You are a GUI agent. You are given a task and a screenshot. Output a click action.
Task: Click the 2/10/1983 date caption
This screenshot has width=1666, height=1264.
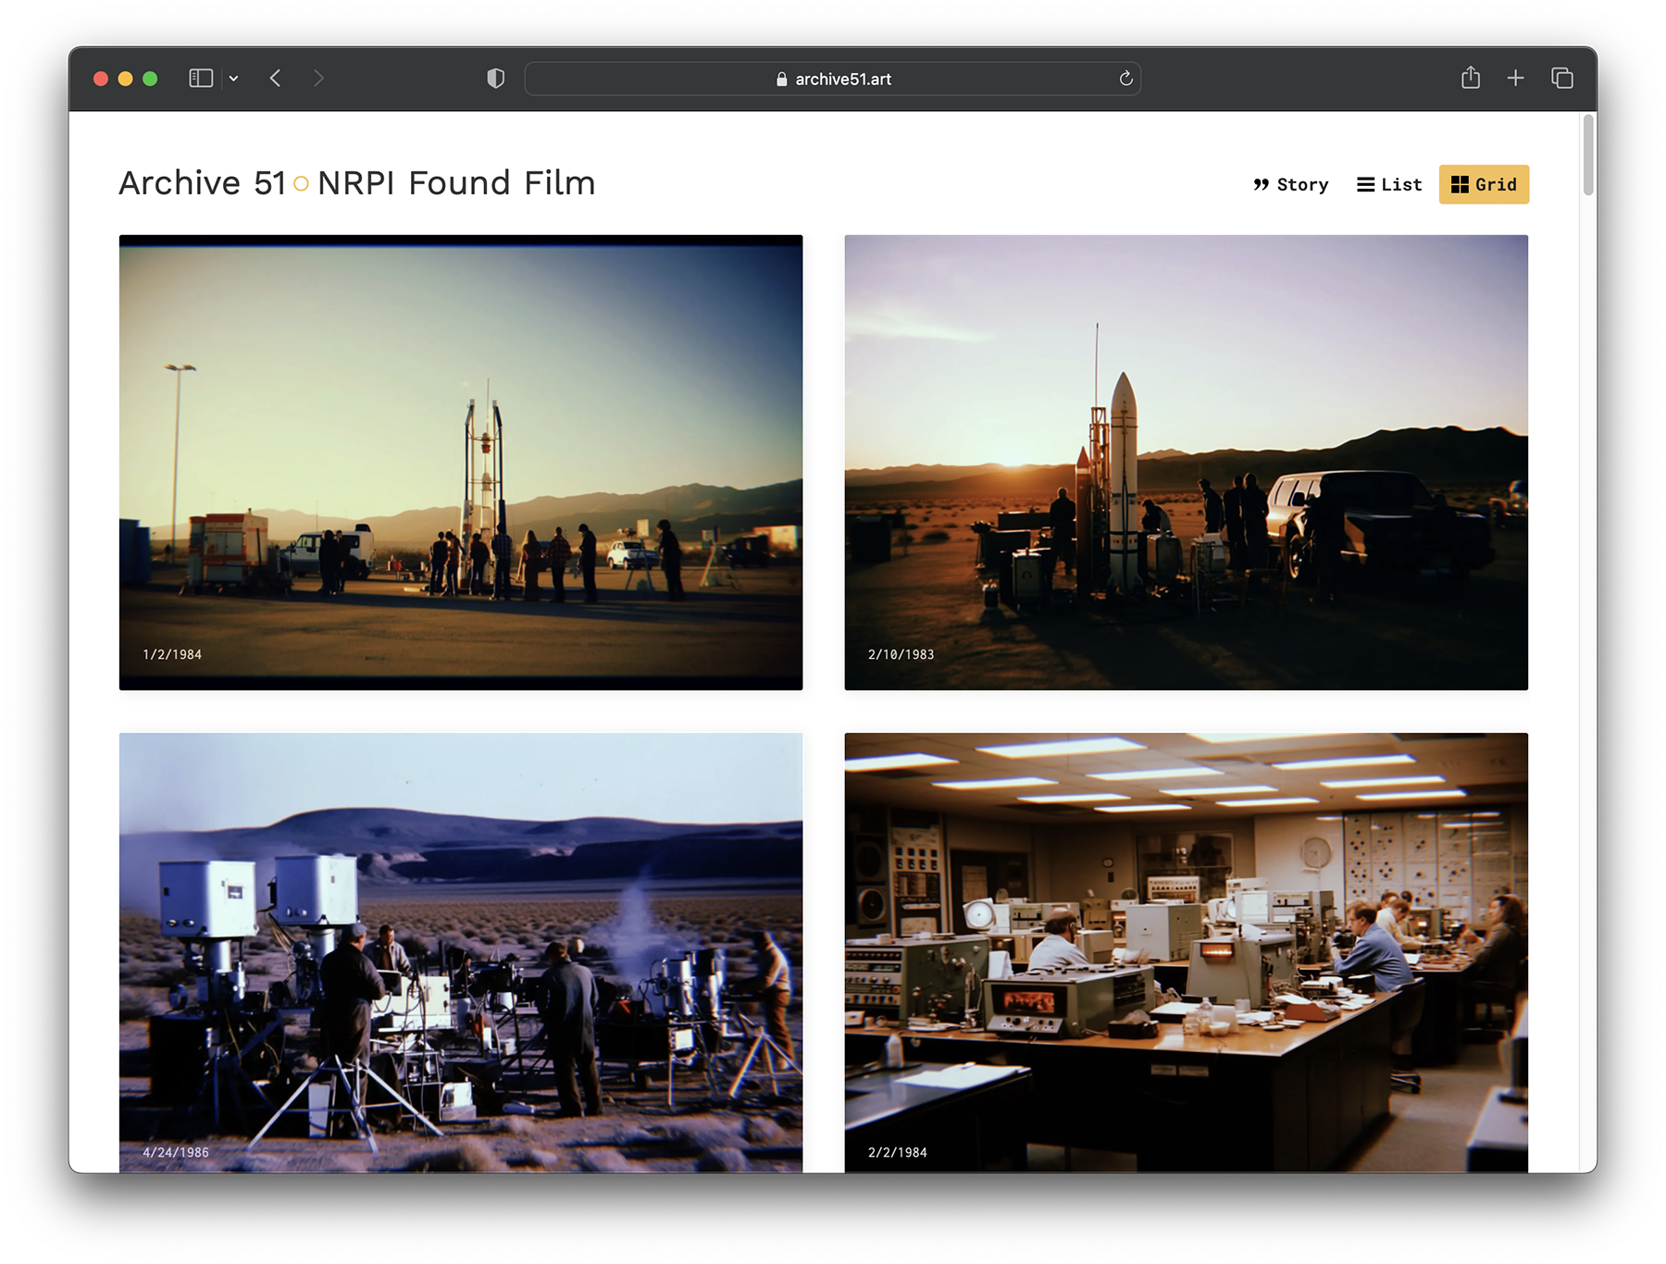901,654
